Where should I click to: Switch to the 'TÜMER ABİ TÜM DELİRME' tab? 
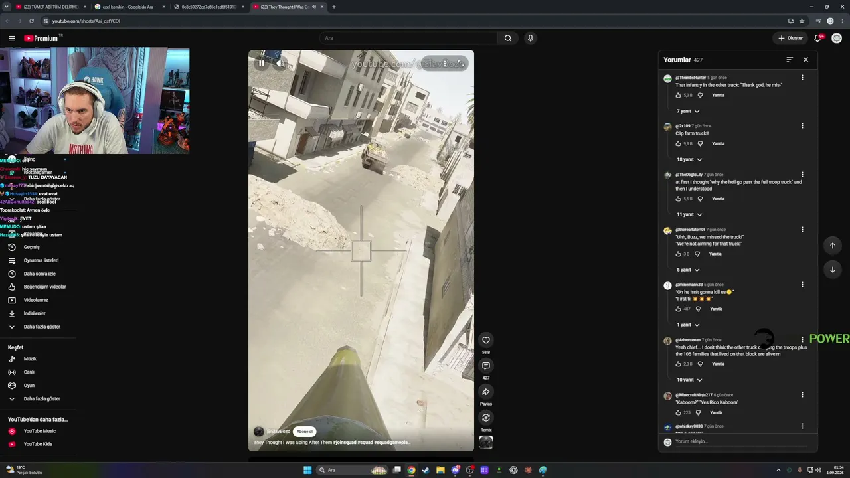[50, 7]
